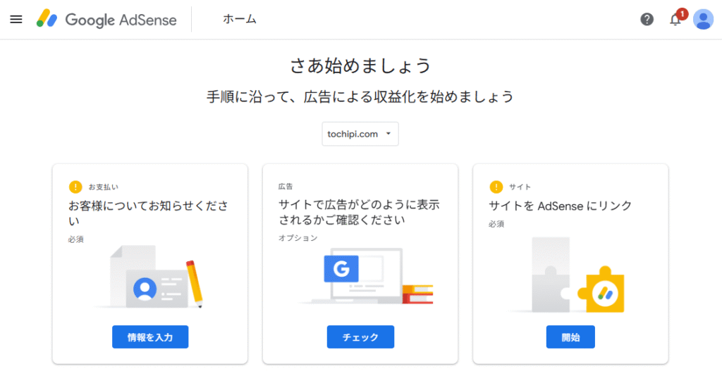Open the account profile avatar

coord(703,19)
